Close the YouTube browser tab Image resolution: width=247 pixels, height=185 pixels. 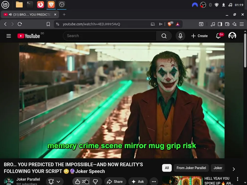tap(55, 14)
